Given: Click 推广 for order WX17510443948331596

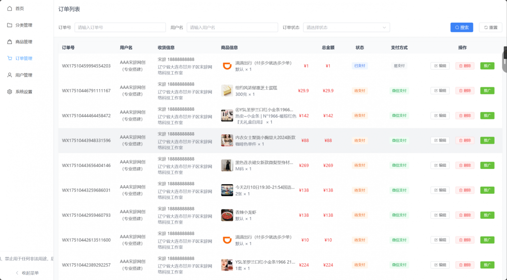Looking at the screenshot, I should tap(487, 140).
